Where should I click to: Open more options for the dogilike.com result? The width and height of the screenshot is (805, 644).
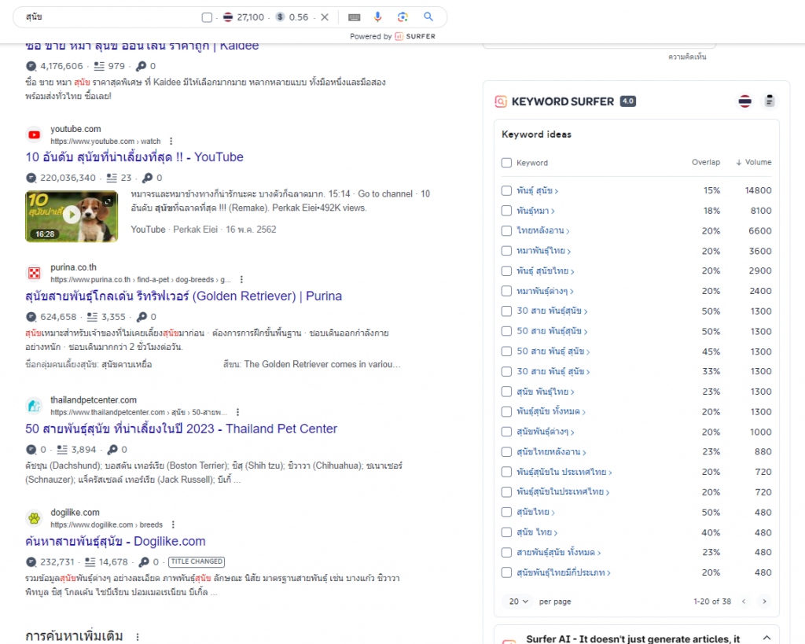pyautogui.click(x=173, y=524)
